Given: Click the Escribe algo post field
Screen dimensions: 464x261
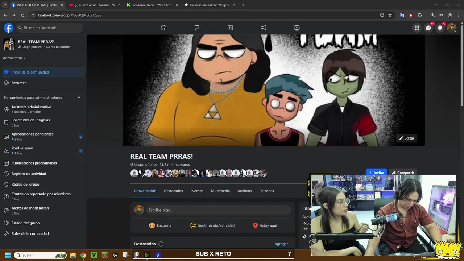Looking at the screenshot, I should click(x=219, y=210).
